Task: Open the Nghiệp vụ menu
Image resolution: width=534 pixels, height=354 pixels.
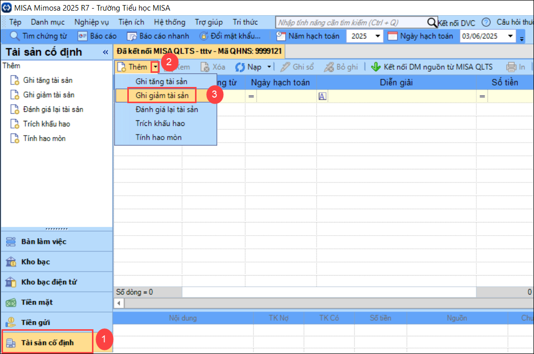Action: 91,22
